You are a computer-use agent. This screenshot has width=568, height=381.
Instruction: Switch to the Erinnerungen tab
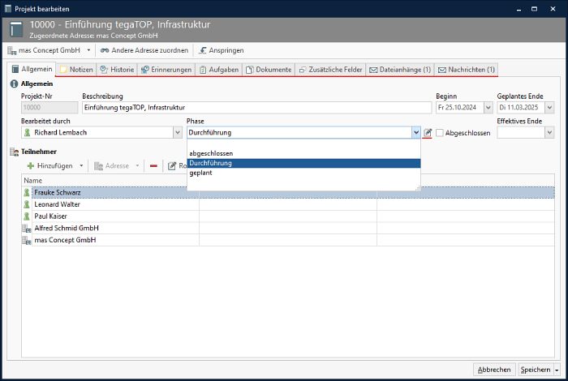(x=166, y=70)
